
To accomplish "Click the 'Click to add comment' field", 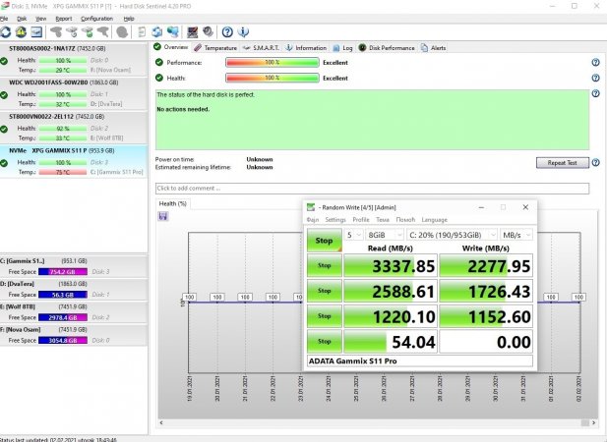I will click(372, 189).
